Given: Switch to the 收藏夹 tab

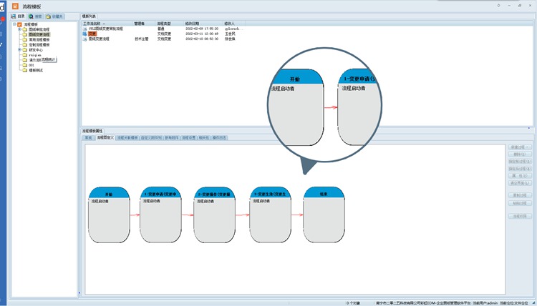Looking at the screenshot, I should tap(54, 16).
